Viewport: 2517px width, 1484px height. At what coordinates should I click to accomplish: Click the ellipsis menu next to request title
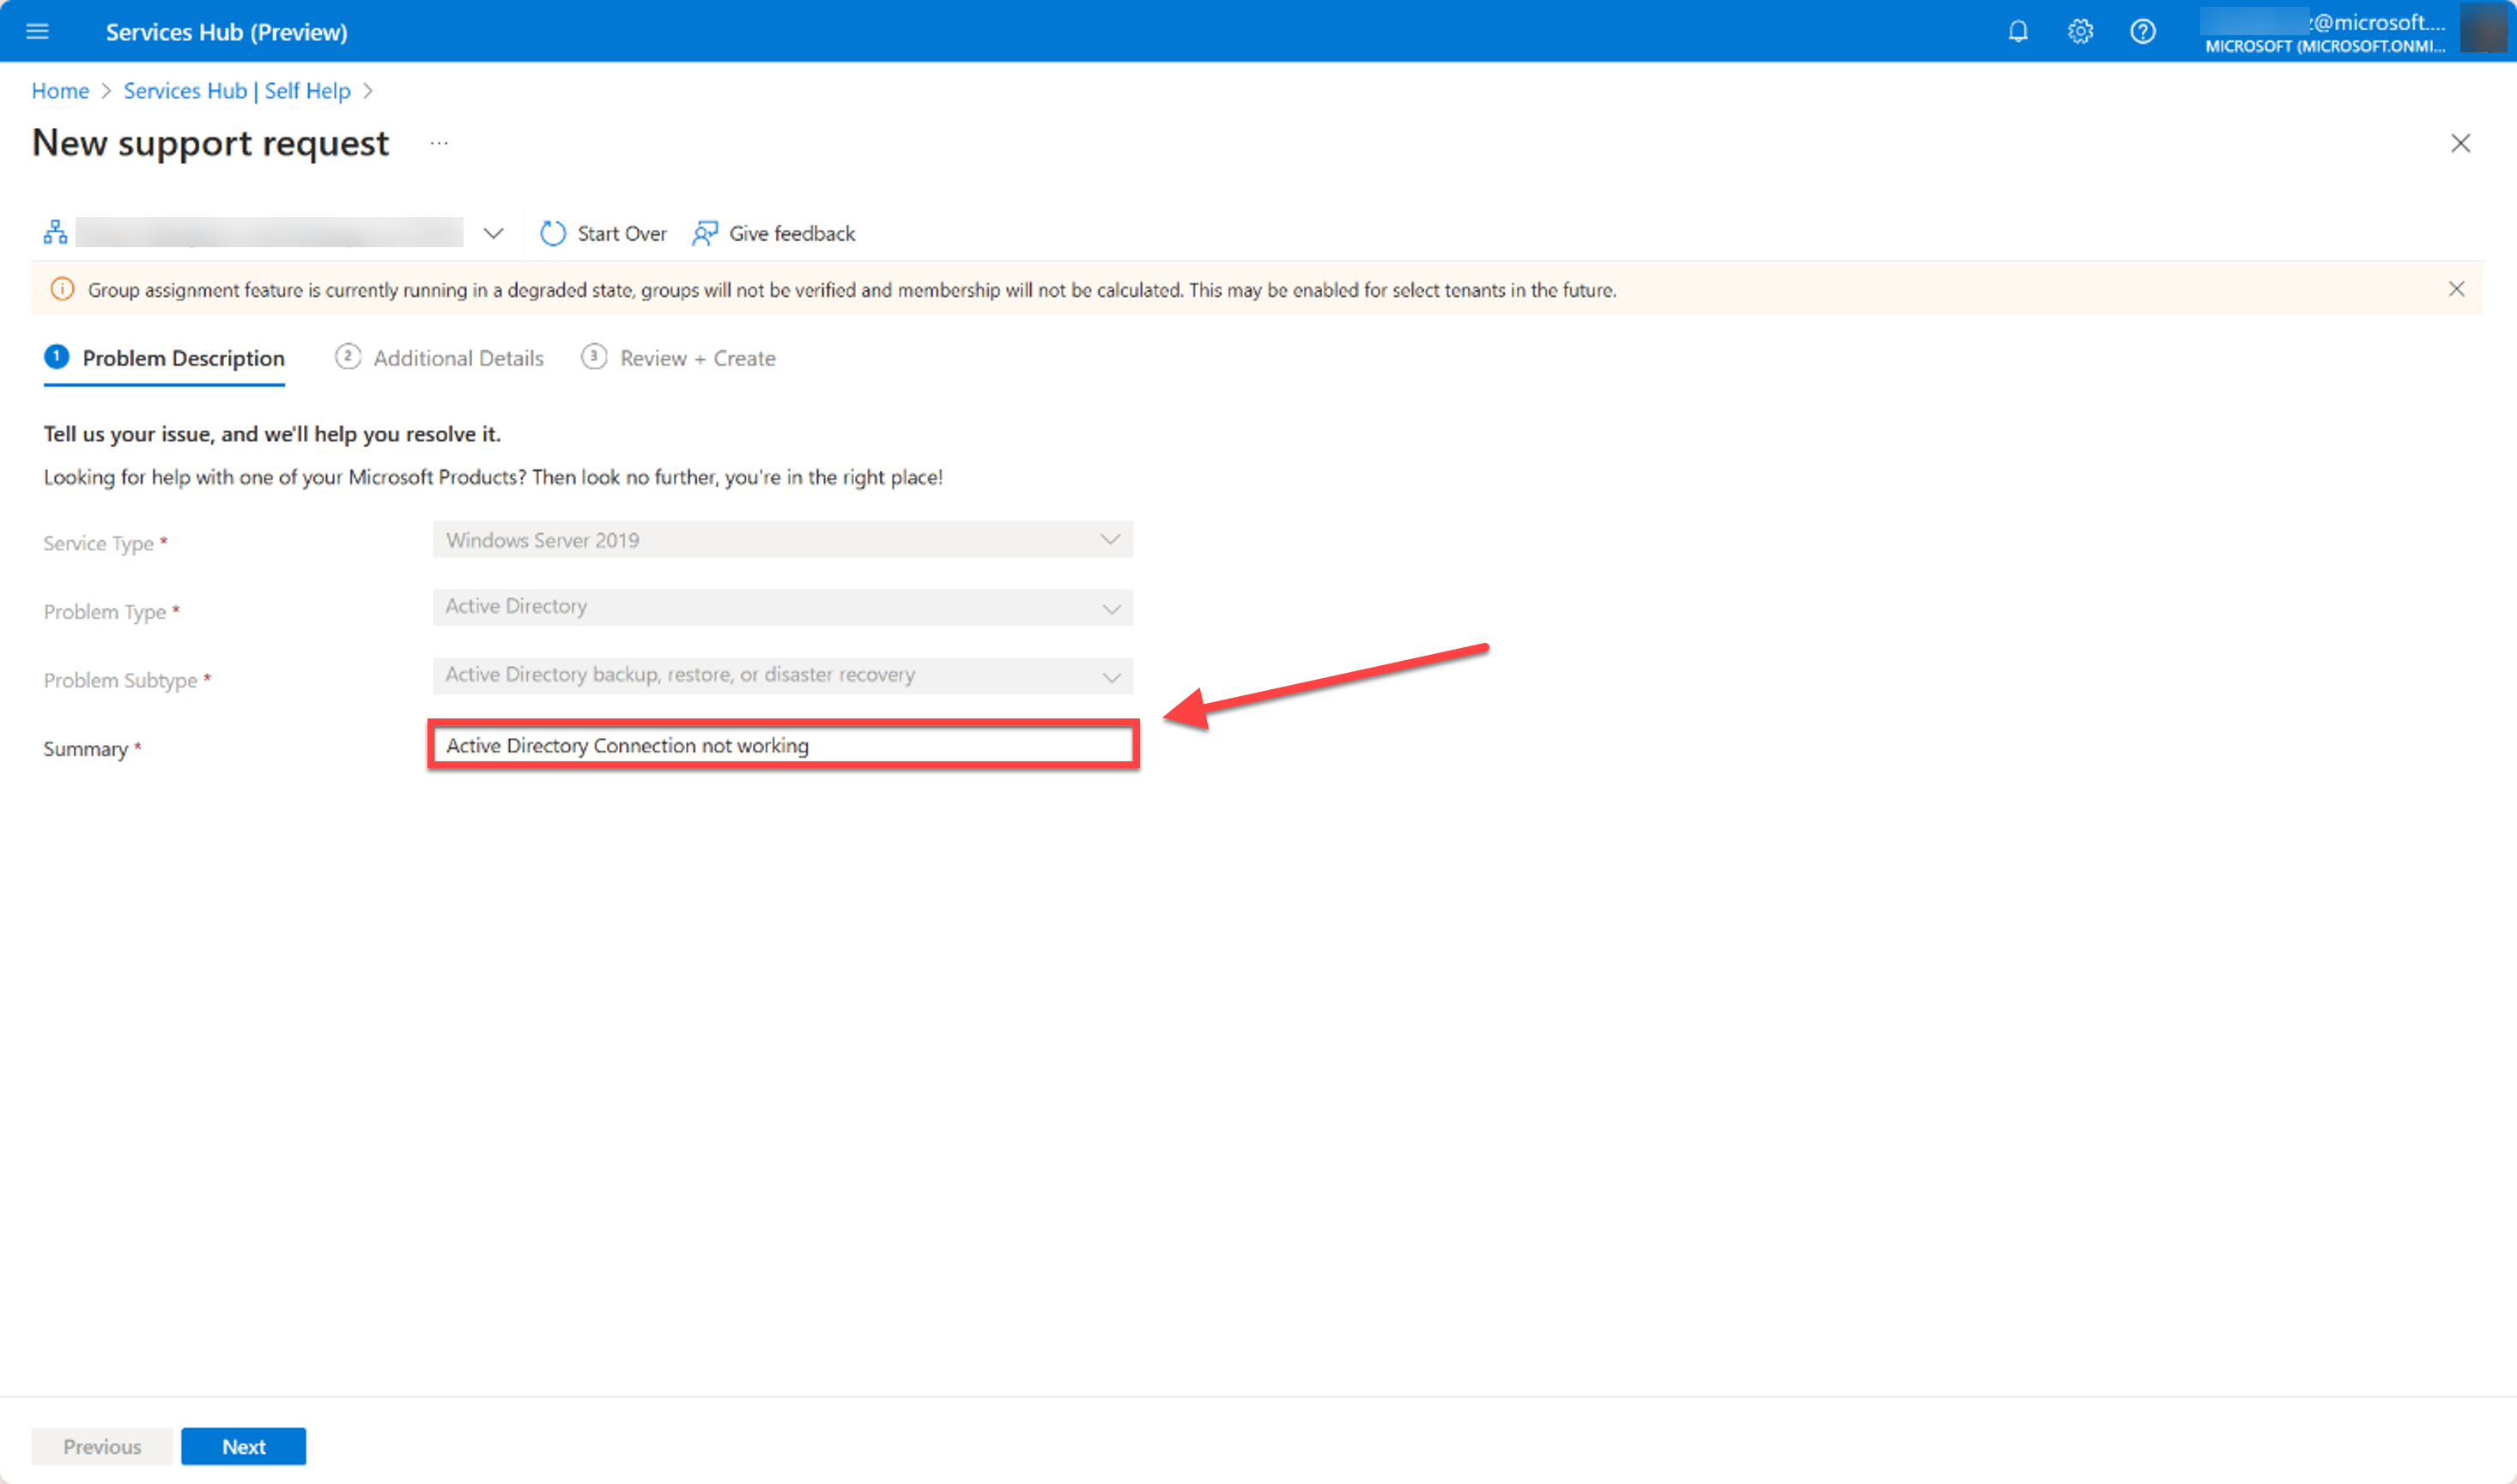(436, 142)
